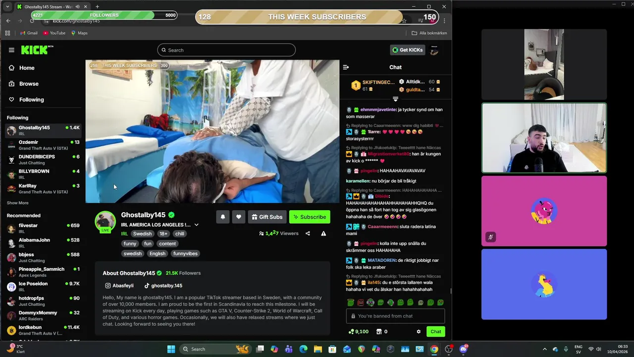Screen dimensions: 634x357
Task: Click the Kick search field
Action: pyautogui.click(x=226, y=50)
